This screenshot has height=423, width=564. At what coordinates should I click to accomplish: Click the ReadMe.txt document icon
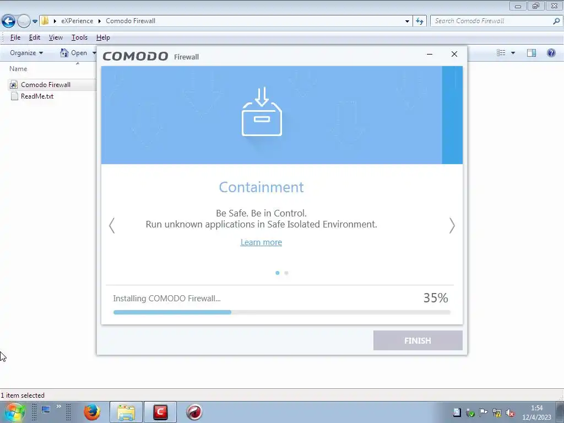coord(14,96)
